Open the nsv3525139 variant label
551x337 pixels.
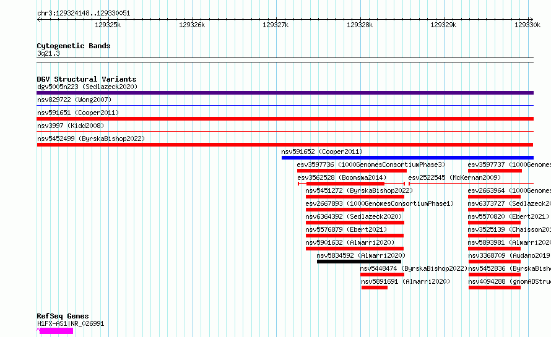coord(509,229)
